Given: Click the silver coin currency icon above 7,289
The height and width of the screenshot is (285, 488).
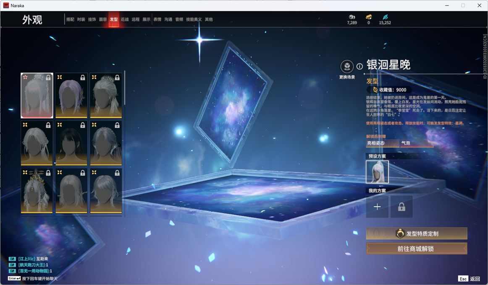Looking at the screenshot, I should pyautogui.click(x=352, y=17).
